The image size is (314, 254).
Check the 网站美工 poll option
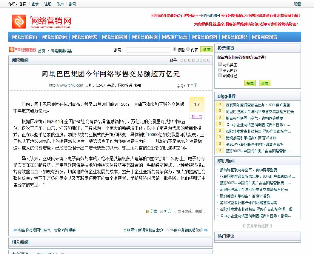click(x=220, y=64)
